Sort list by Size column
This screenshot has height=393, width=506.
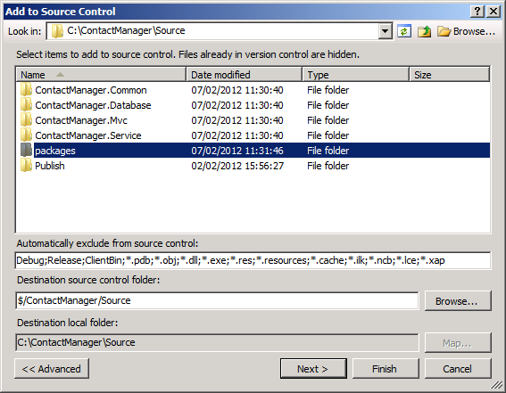click(x=450, y=75)
